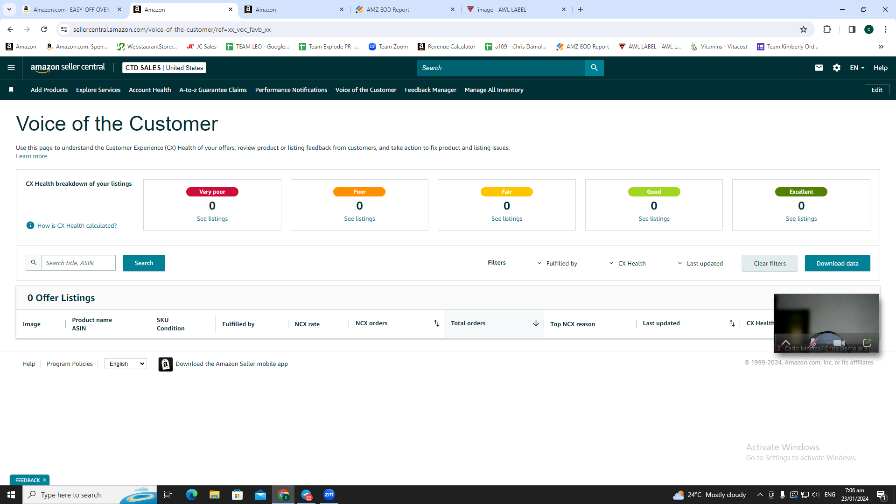Viewport: 896px width, 504px height.
Task: Expand the Fulfilled by filter dropdown
Action: 558,263
